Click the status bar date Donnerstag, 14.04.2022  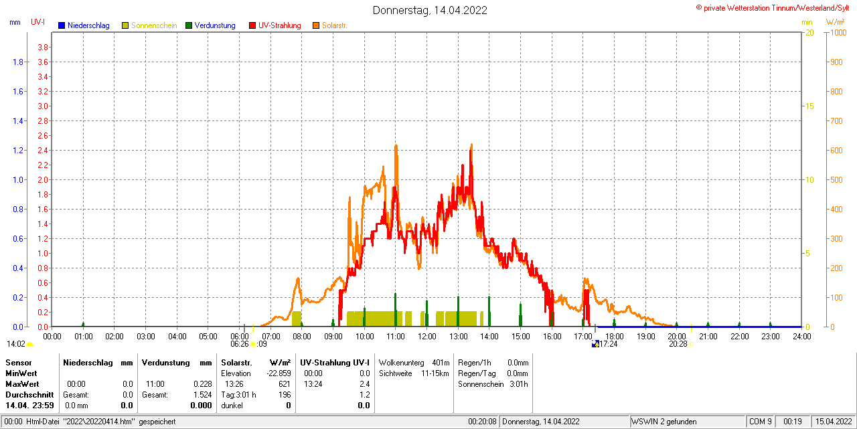pyautogui.click(x=541, y=422)
